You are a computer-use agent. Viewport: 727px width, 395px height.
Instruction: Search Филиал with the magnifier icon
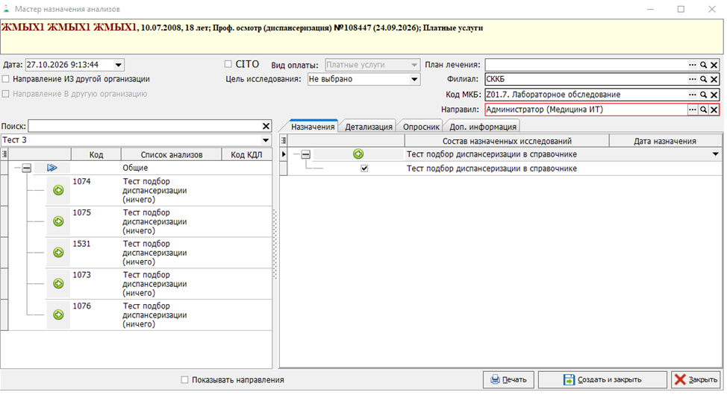pyautogui.click(x=703, y=79)
